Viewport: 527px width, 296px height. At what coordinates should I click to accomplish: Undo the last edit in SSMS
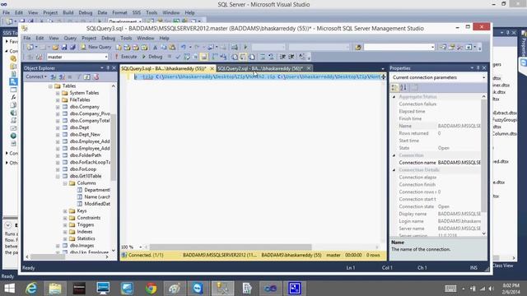(x=184, y=48)
